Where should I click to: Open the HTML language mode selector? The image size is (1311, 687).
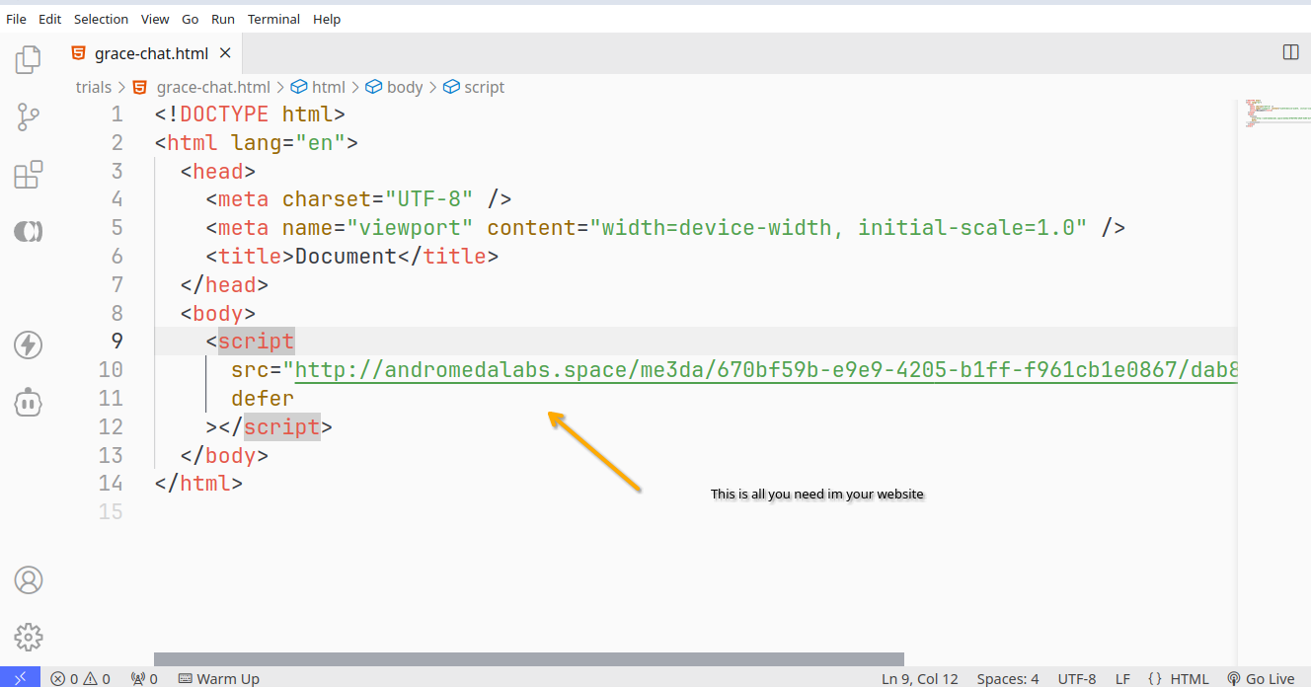pos(1179,678)
